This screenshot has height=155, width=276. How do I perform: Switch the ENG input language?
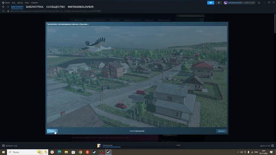click(x=256, y=152)
